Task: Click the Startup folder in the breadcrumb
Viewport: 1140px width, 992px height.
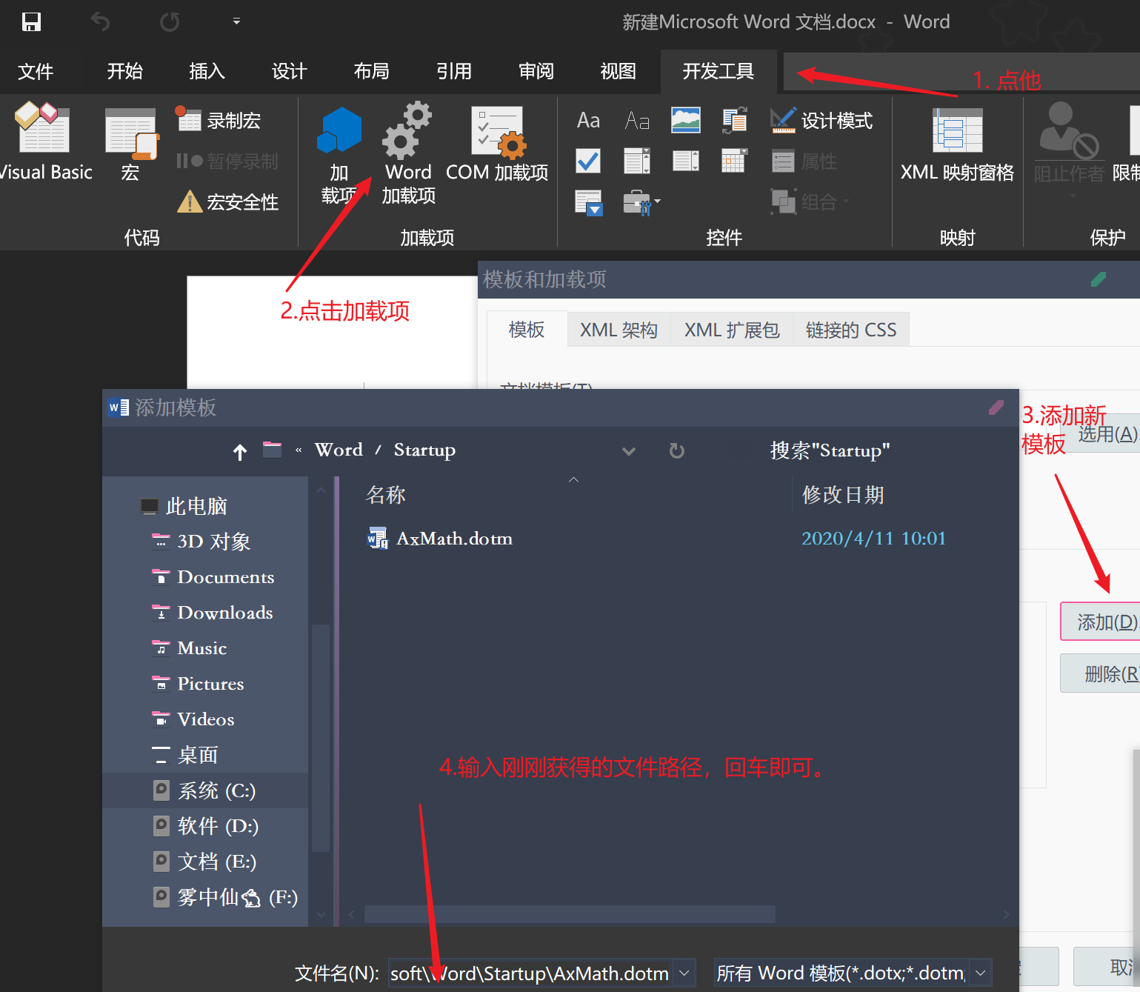Action: [424, 450]
